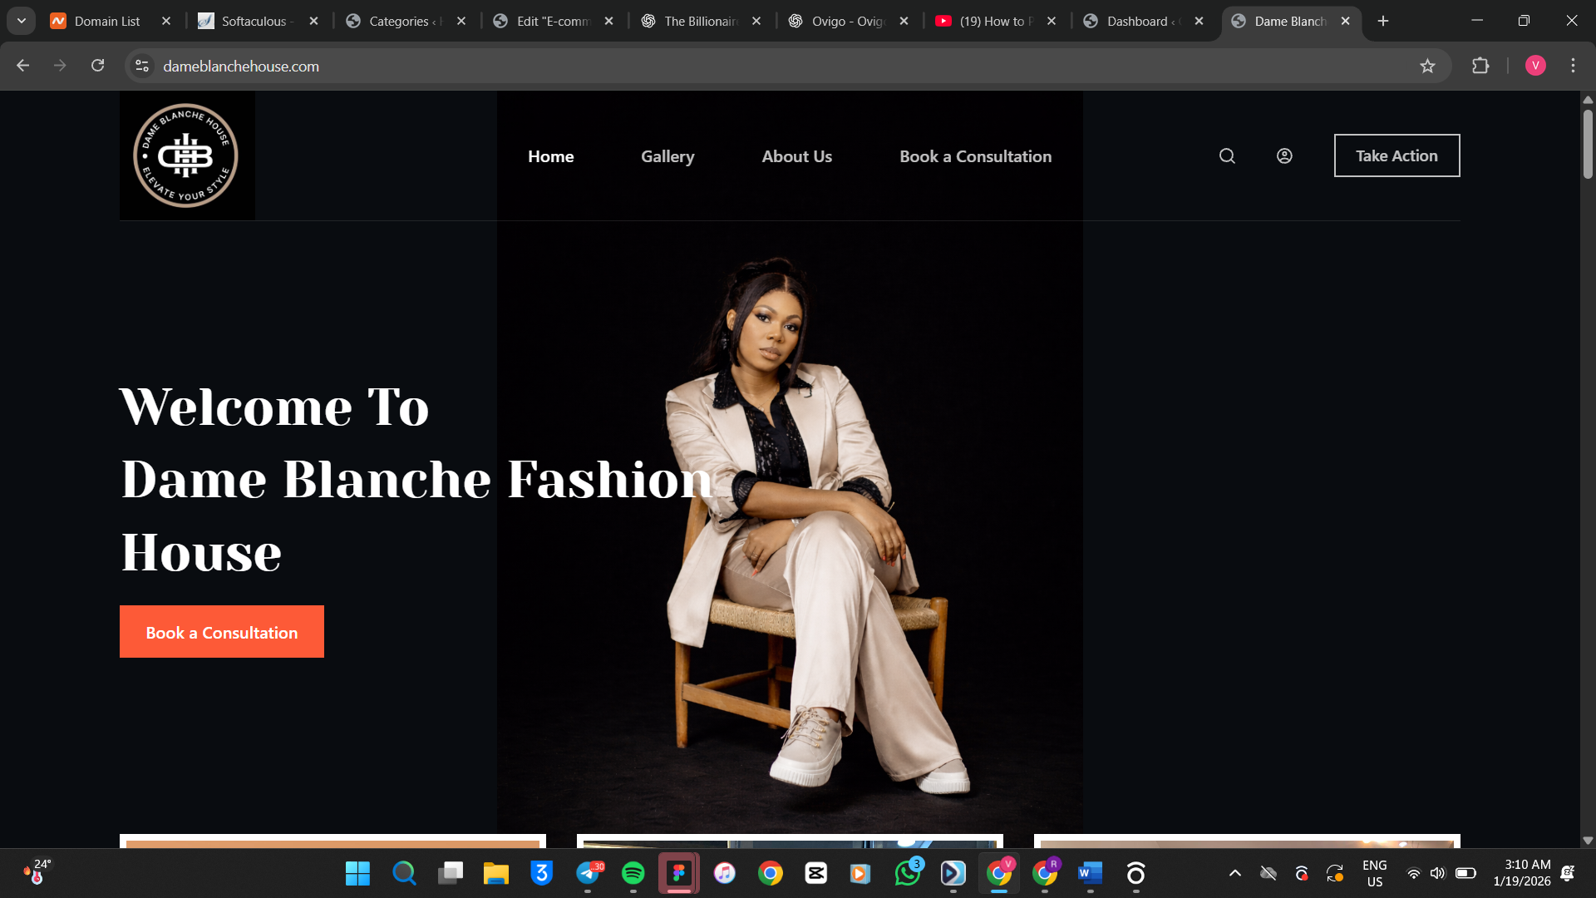Open the browser extensions puzzle icon
The image size is (1596, 898).
point(1480,66)
